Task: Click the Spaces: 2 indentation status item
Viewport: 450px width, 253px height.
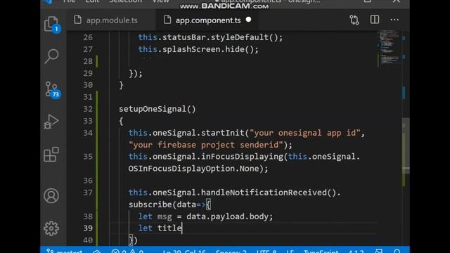Action: point(231,252)
